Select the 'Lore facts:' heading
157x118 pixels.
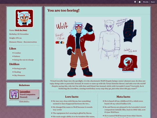pos(72,97)
